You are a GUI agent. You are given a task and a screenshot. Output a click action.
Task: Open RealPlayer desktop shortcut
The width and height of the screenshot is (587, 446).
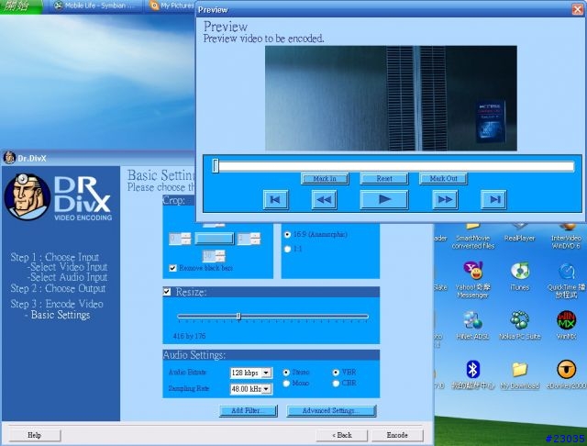tap(520, 234)
